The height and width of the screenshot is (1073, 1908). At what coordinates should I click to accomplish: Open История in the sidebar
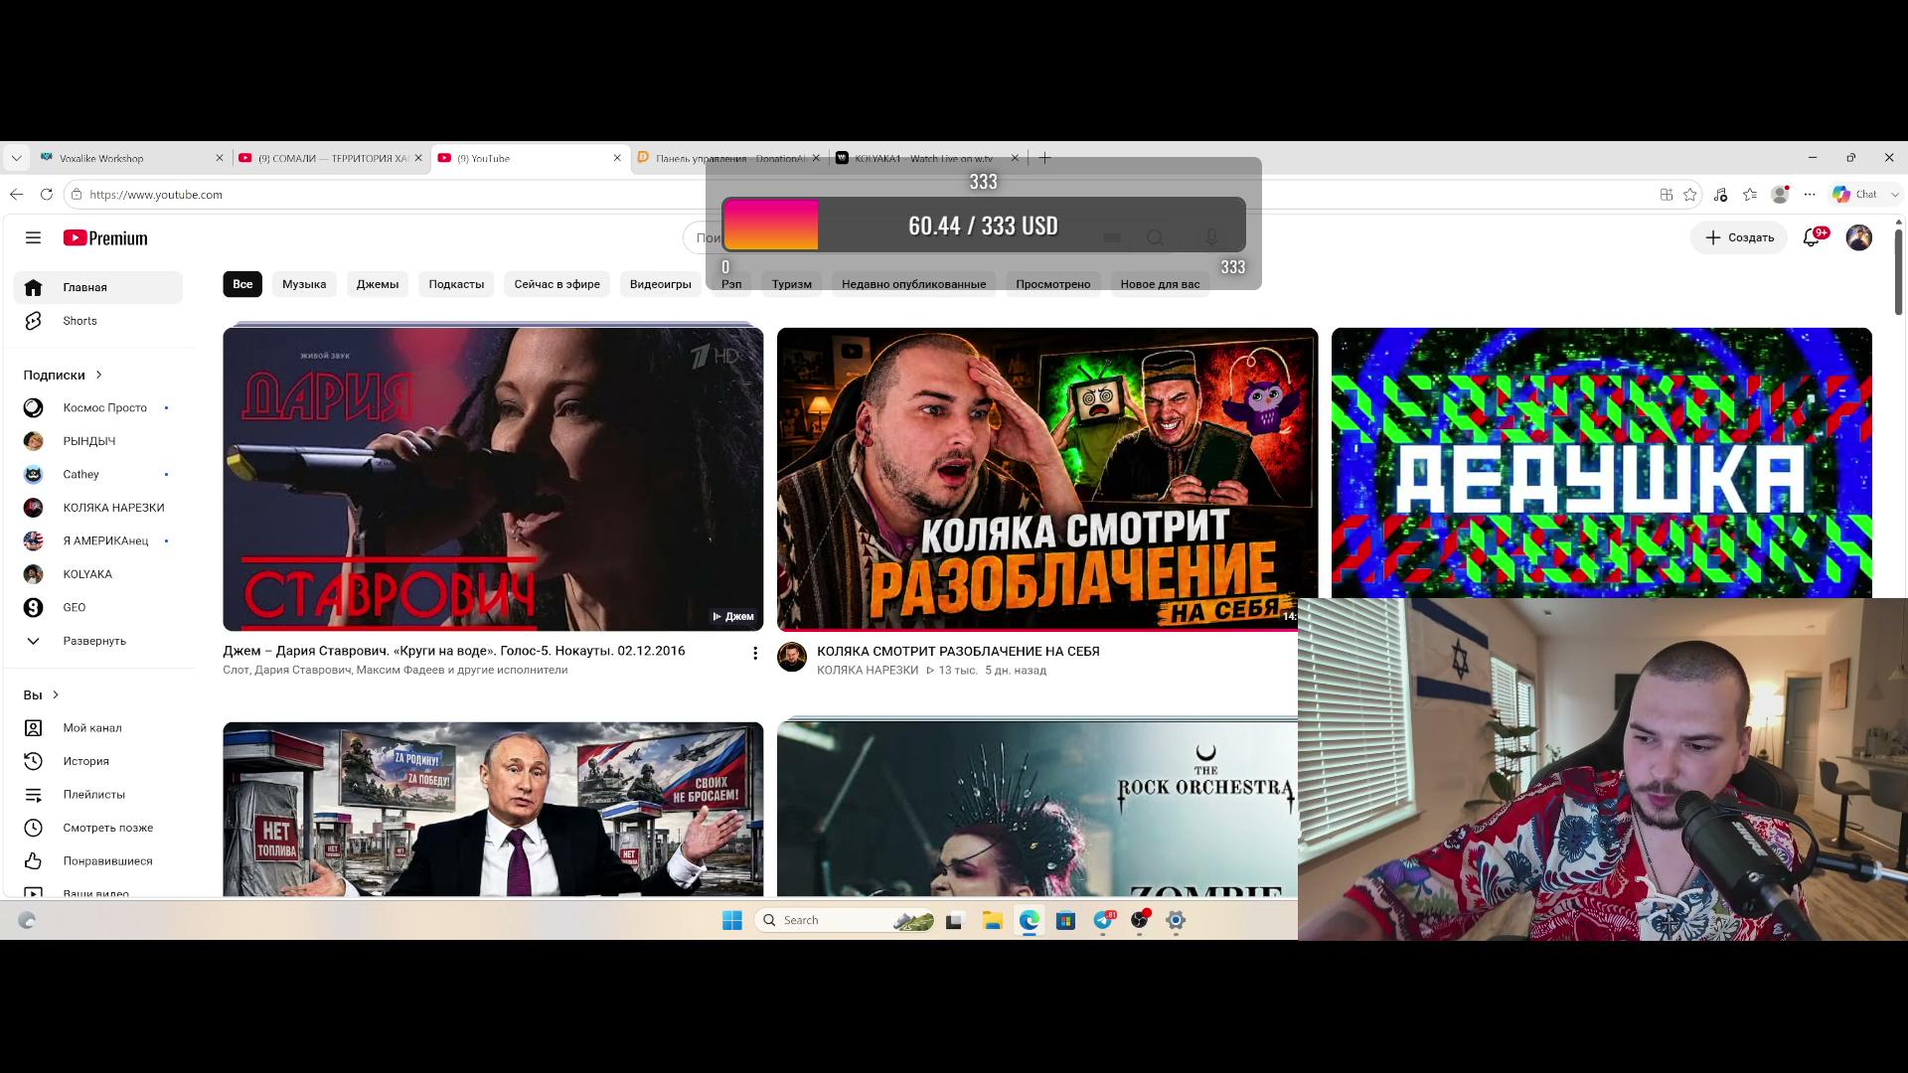pos(98,761)
